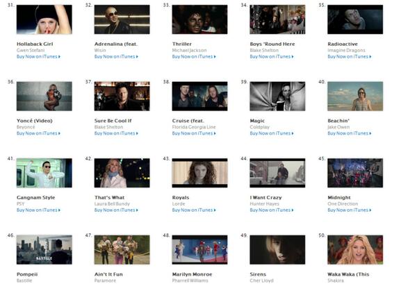Screen dimensions: 417x284
Task: Buy Magic on iTunes
Action: (x=272, y=133)
